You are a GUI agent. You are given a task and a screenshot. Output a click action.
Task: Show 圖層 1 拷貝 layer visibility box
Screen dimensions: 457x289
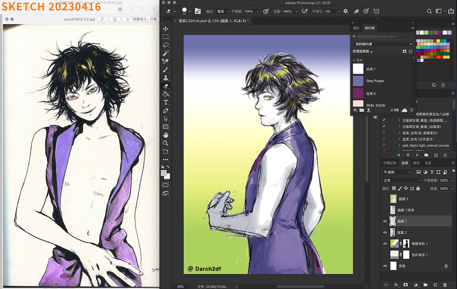tap(385, 210)
